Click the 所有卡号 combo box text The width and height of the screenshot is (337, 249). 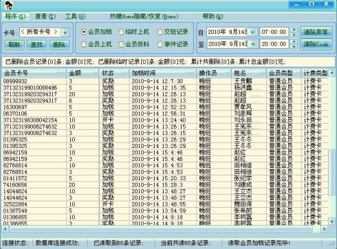39,32
